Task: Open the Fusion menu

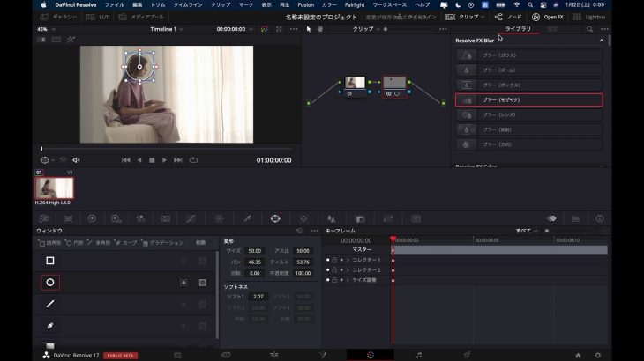Action: 305,5
